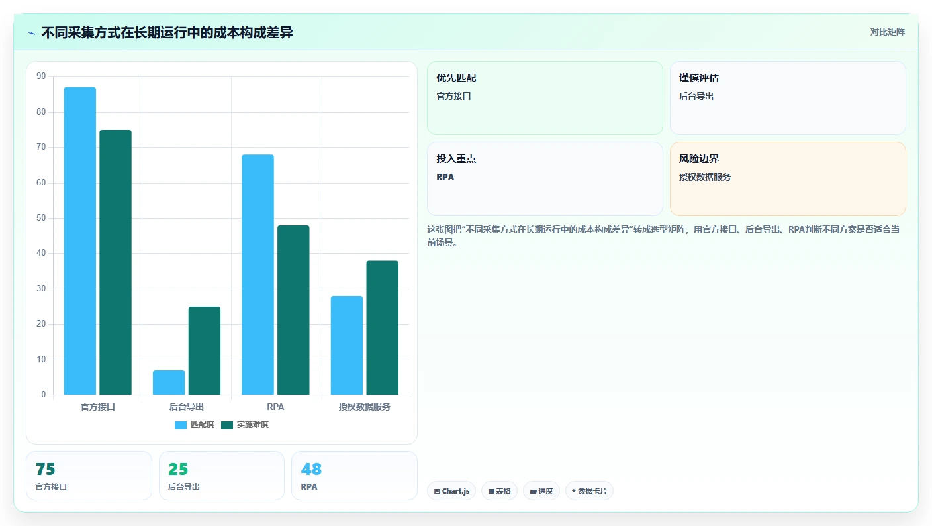Click the 实施难度 bar for RPA
This screenshot has height=526, width=932.
tap(293, 310)
